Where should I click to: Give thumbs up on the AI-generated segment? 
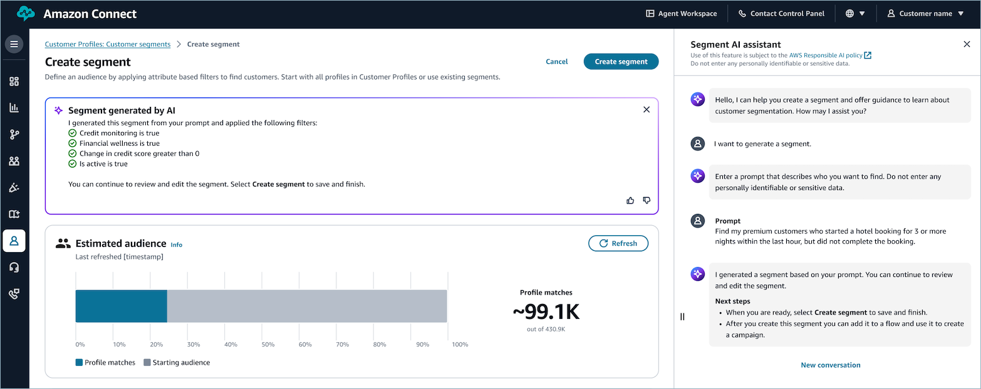coord(630,200)
